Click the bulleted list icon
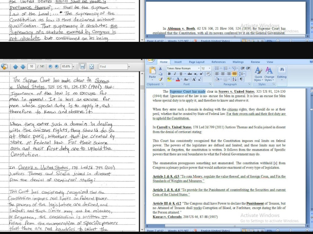The image size is (313, 234). point(217,68)
